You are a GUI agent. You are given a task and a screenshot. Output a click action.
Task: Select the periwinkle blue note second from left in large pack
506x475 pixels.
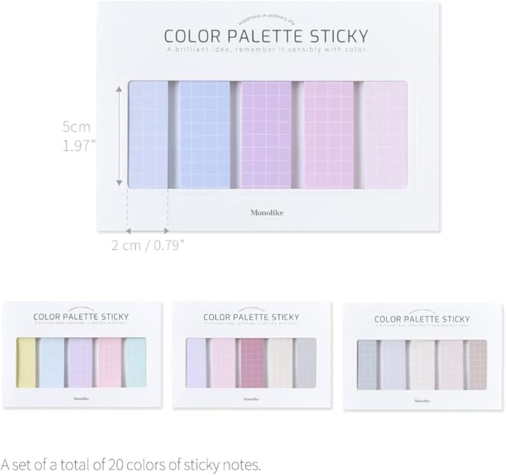(205, 134)
